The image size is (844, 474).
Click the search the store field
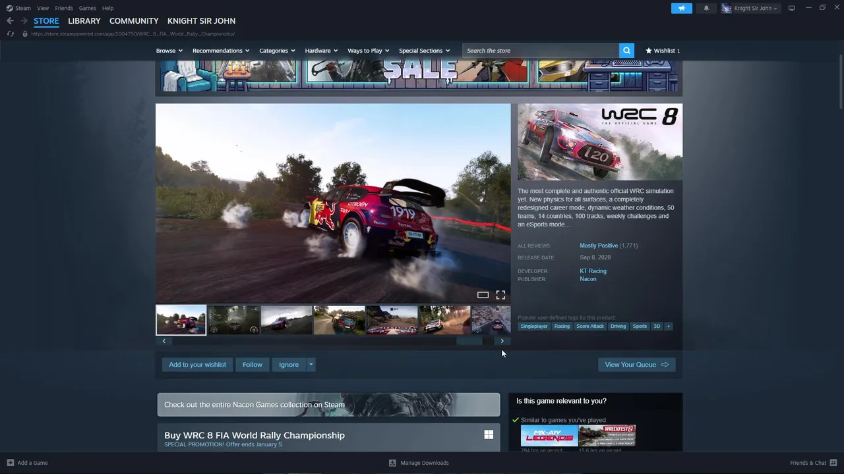(x=541, y=50)
